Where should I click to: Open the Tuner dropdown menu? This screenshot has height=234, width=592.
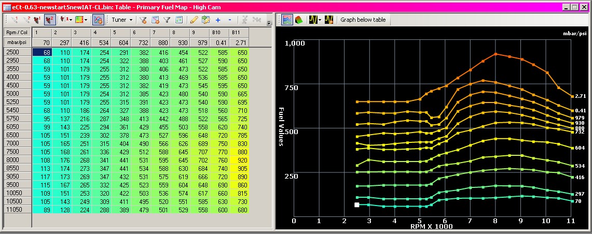pyautogui.click(x=122, y=20)
